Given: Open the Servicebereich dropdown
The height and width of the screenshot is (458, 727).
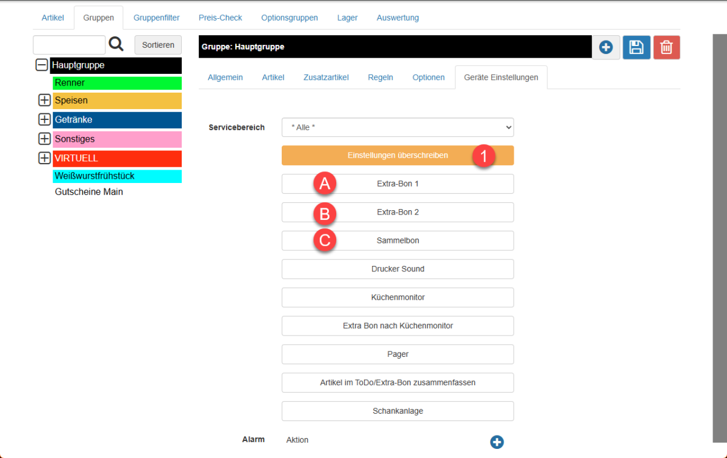Looking at the screenshot, I should pyautogui.click(x=397, y=127).
